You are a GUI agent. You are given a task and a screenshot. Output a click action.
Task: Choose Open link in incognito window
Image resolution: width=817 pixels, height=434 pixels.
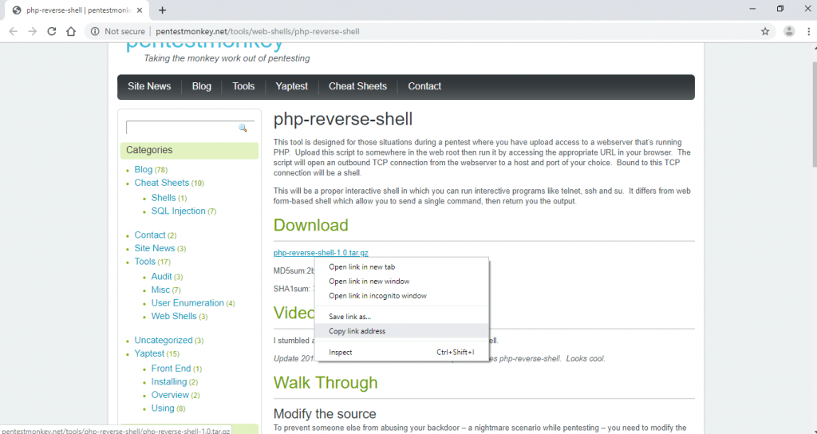402,296
